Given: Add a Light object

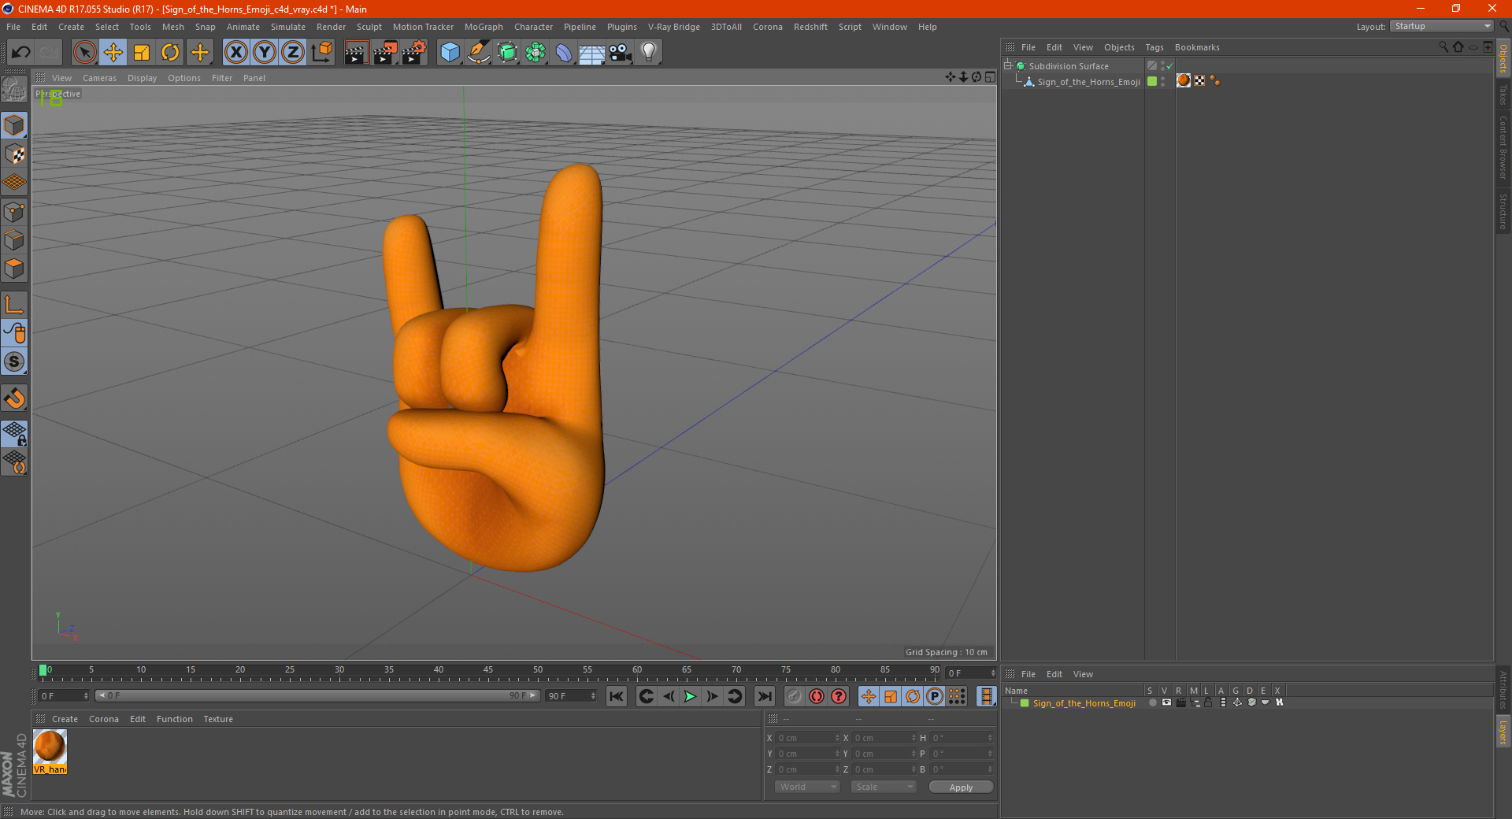Looking at the screenshot, I should tap(649, 53).
